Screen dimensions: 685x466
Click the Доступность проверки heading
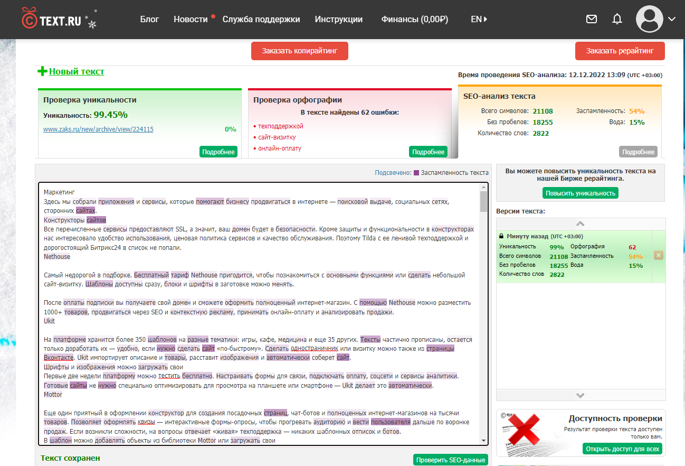pyautogui.click(x=615, y=418)
